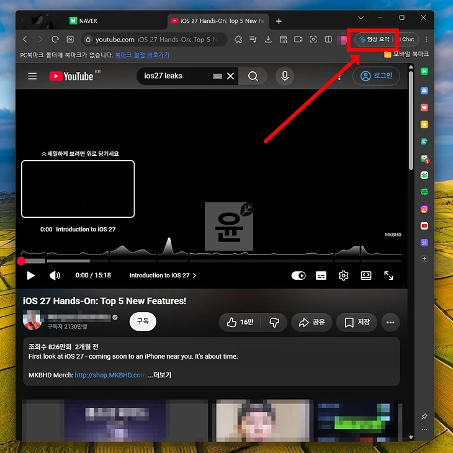
Task: Open the calendar icon in the sidebar
Action: click(424, 243)
